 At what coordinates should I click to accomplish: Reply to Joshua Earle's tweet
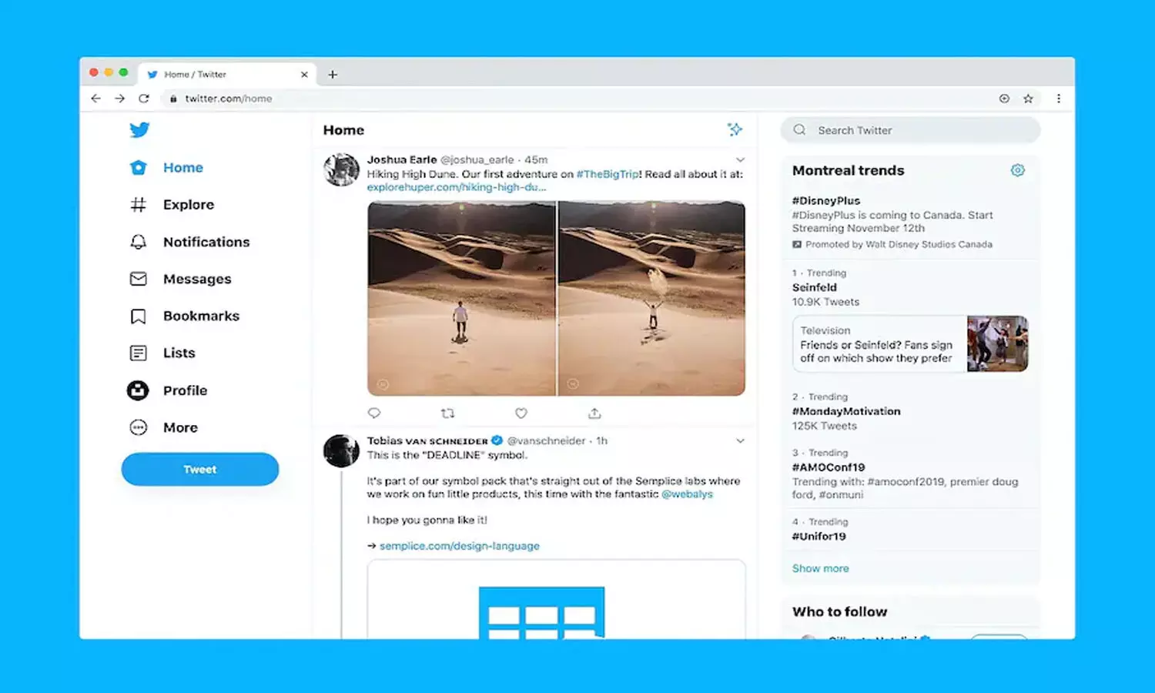374,413
